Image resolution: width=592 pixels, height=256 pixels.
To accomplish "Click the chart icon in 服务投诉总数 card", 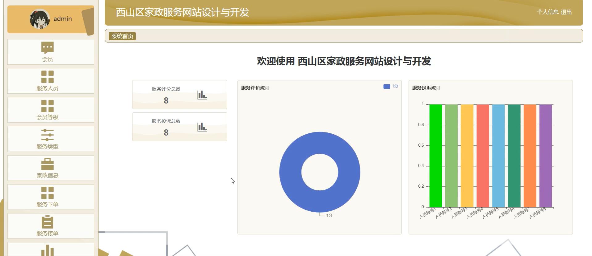I will click(202, 127).
